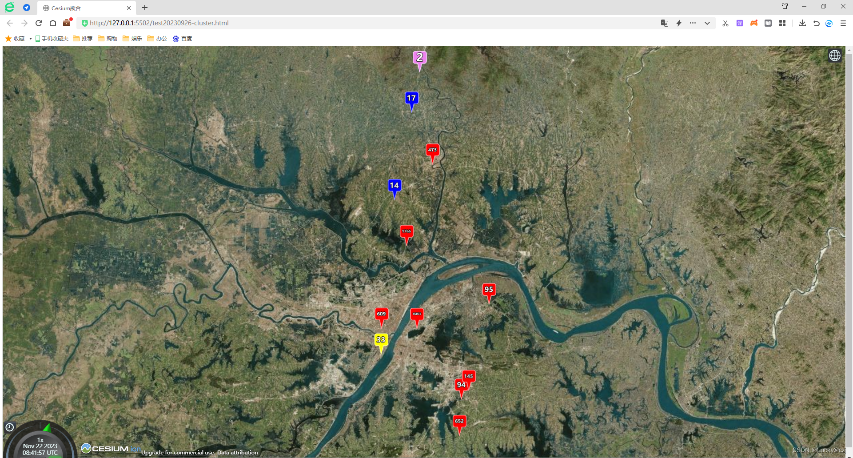Select the red cluster pin labeled 145
Viewport: 853px width, 458px height.
point(469,376)
